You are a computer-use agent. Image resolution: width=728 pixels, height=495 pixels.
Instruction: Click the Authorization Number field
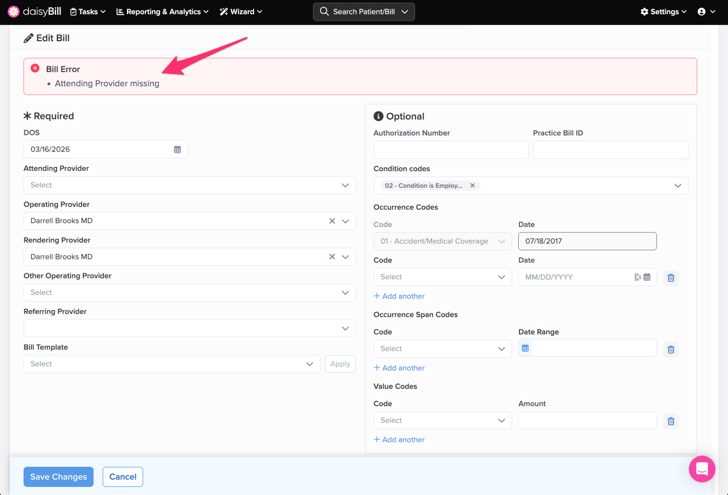pyautogui.click(x=451, y=150)
